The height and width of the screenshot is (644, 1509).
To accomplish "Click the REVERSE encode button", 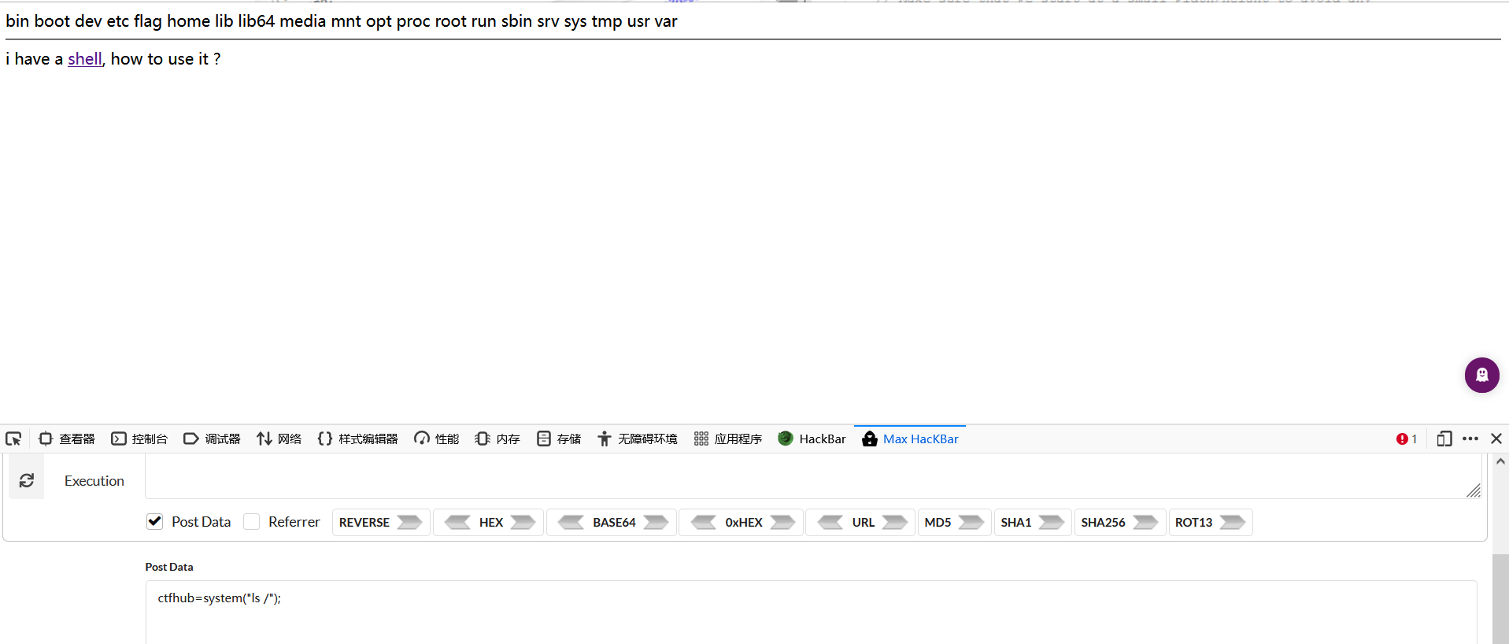I will tap(380, 522).
